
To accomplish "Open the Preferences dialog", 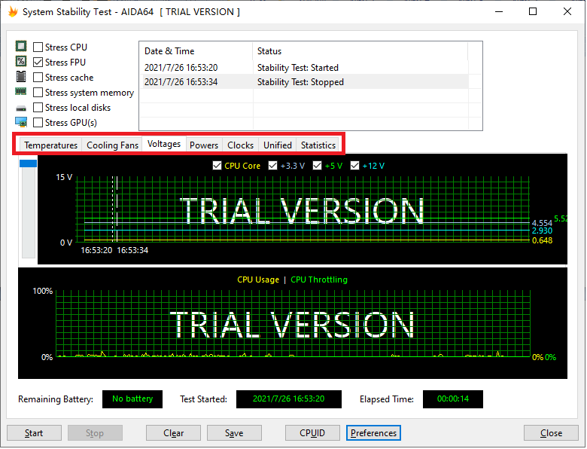I will pyautogui.click(x=373, y=433).
